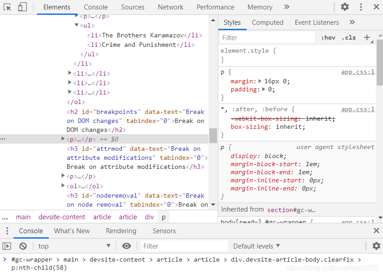Select the Brothers Karamazov li node
This screenshot has height=276, width=383.
click(x=145, y=36)
